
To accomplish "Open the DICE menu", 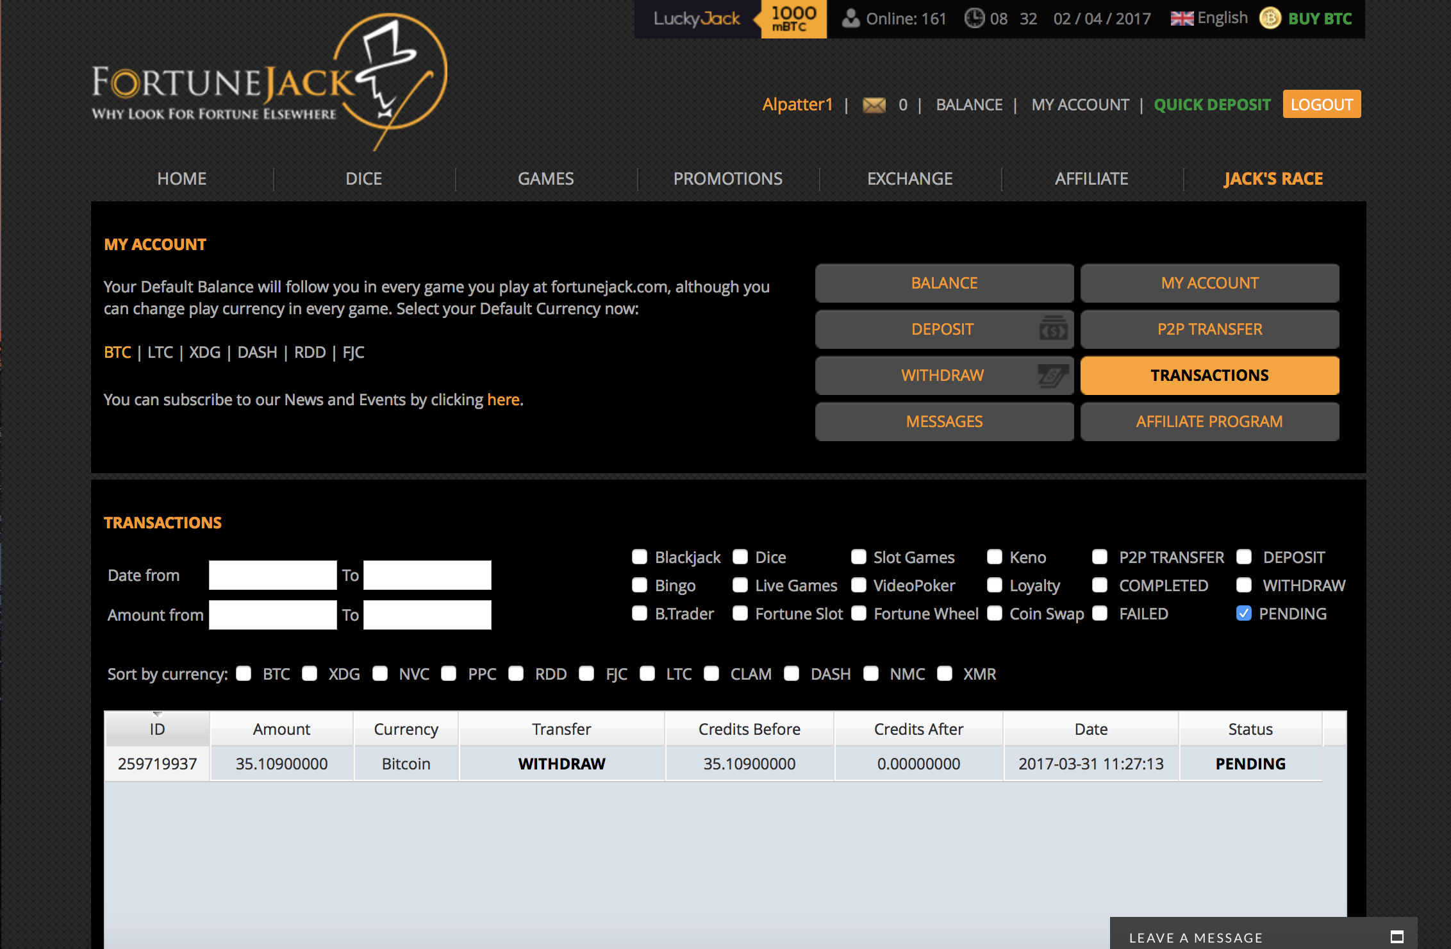I will [364, 178].
